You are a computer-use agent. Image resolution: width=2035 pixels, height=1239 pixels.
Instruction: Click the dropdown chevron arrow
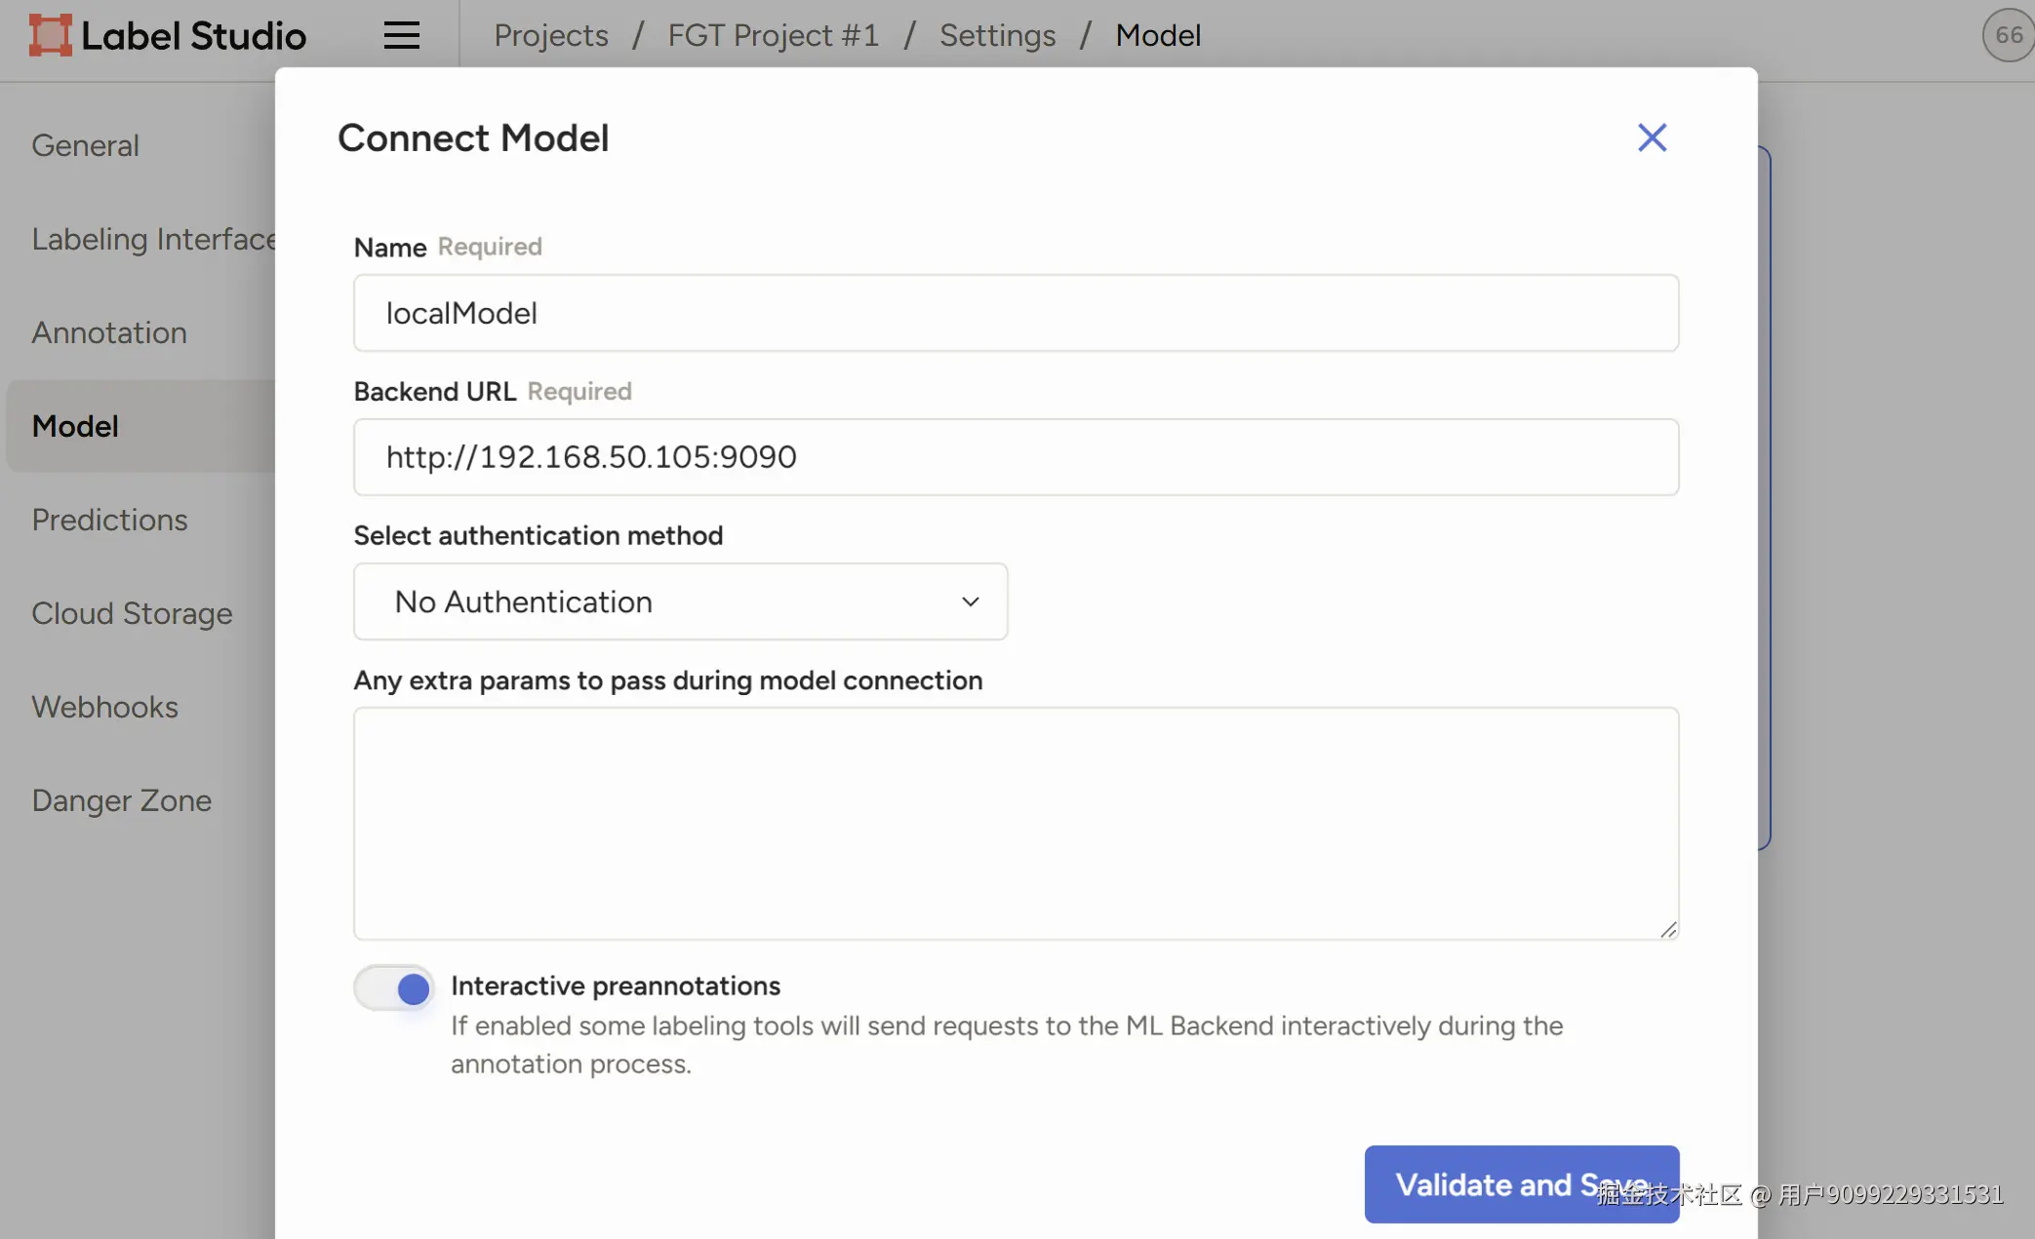(x=970, y=601)
